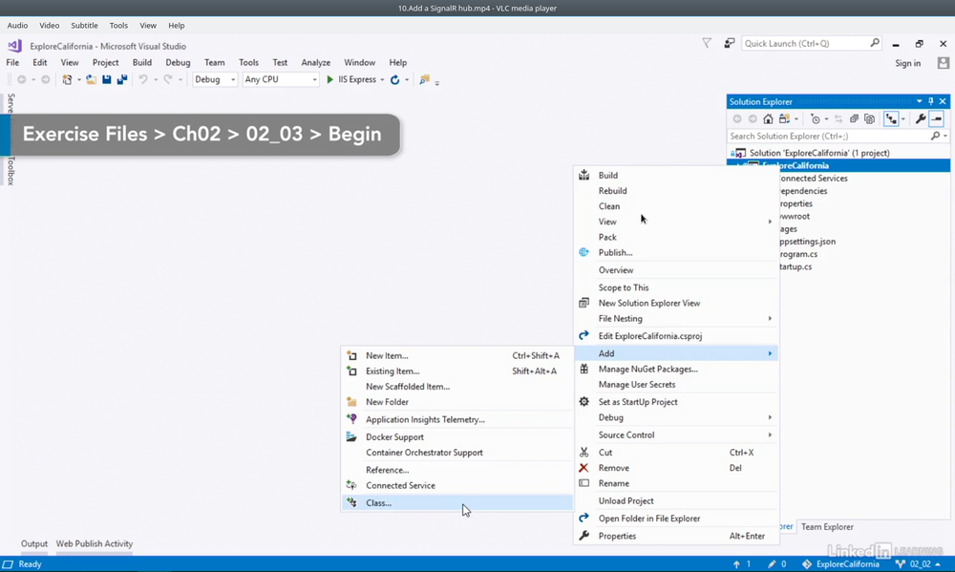
Task: Click the Solution Explorer search magnifier icon
Action: [x=936, y=136]
